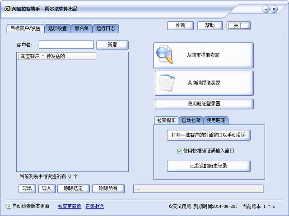Click the 检查更新版 link
Image resolution: width=289 pixels, height=216 pixels.
pyautogui.click(x=70, y=206)
